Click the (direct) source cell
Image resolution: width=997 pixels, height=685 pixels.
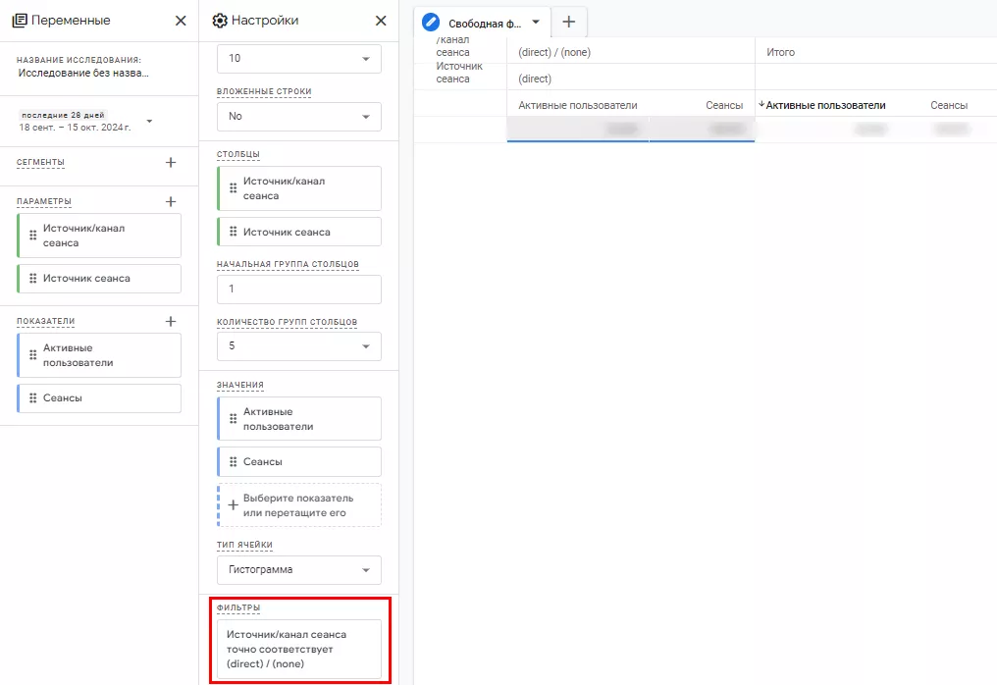[x=535, y=79]
